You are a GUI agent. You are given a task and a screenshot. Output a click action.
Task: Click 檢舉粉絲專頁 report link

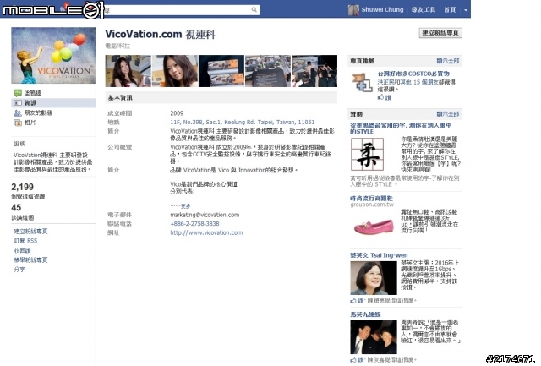pyautogui.click(x=30, y=259)
